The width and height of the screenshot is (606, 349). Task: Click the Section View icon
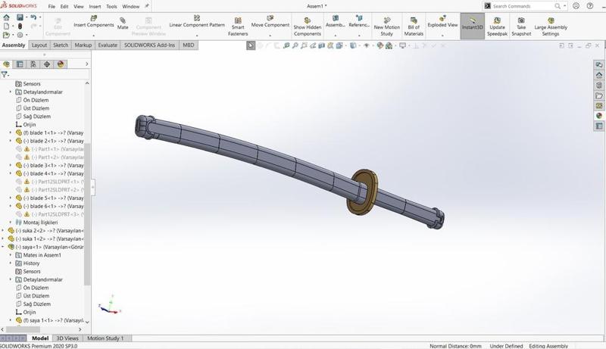(x=321, y=45)
